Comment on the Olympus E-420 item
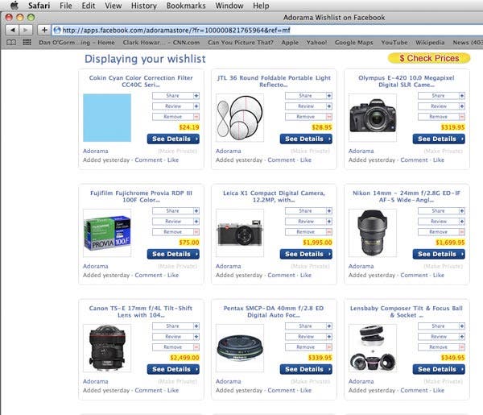Screen dimensions: 483x415 pos(414,160)
